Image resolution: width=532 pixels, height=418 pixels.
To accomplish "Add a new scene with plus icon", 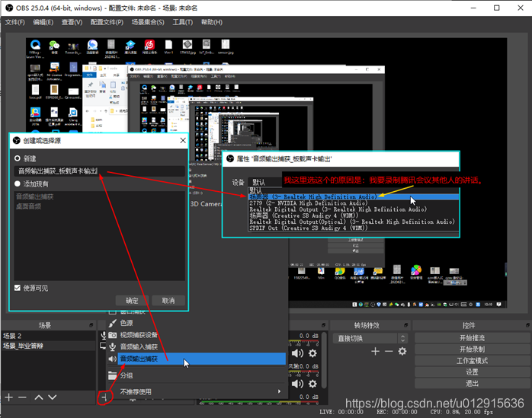I will [9, 397].
